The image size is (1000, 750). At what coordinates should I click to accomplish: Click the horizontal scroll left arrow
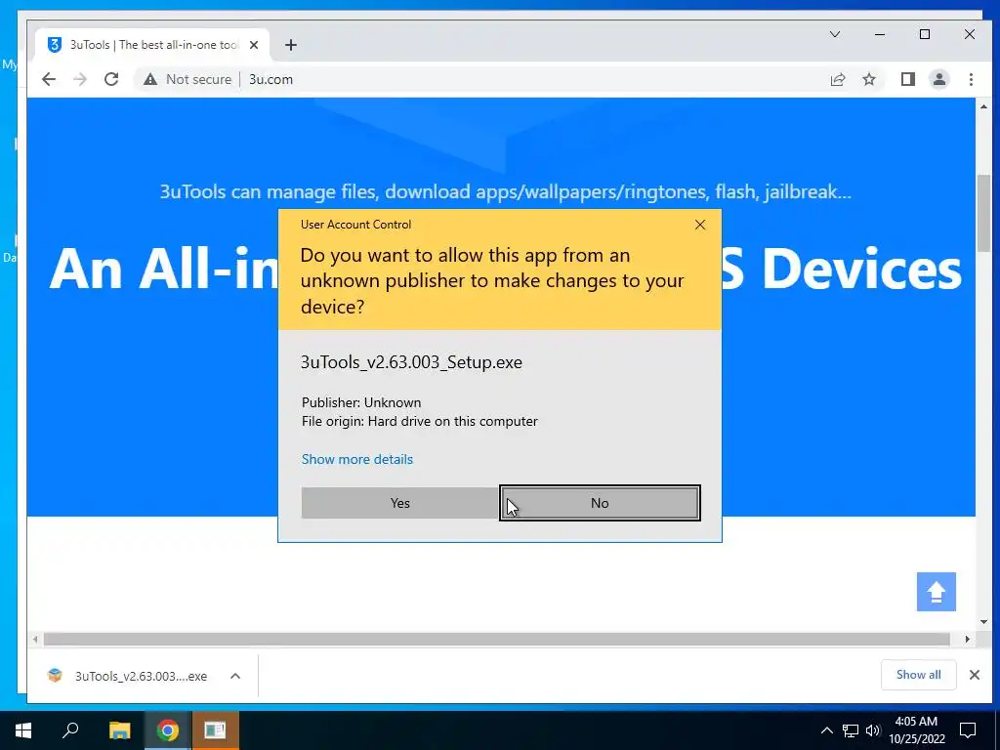35,639
